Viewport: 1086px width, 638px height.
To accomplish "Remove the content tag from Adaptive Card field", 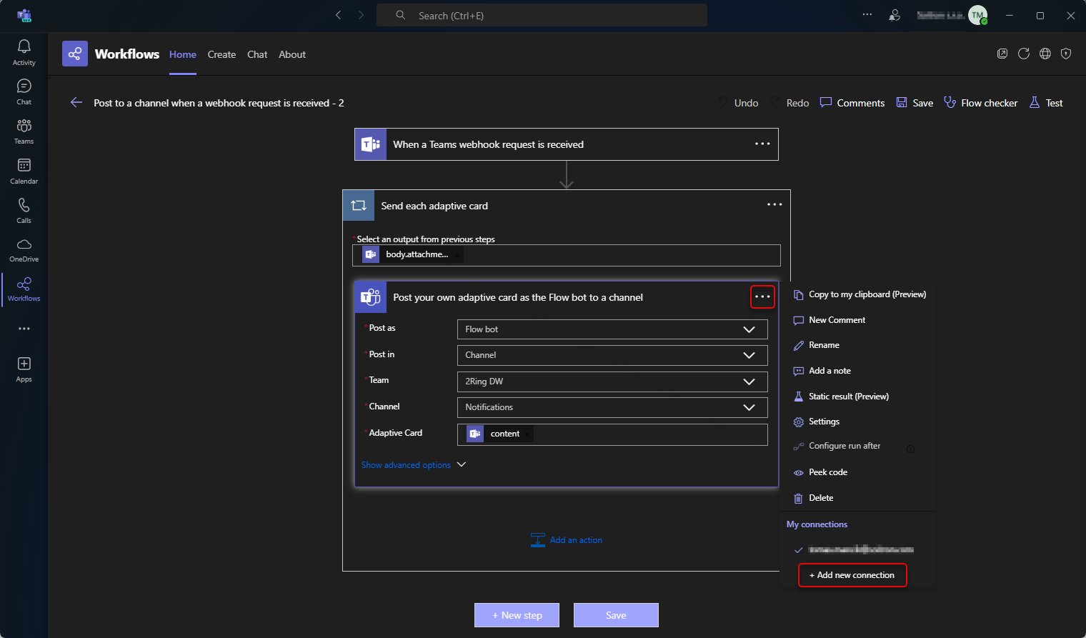I will pos(527,434).
